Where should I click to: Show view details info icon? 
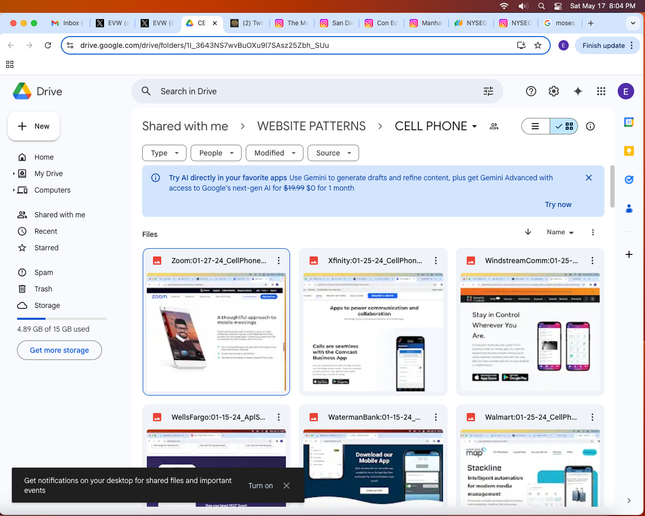(x=590, y=126)
